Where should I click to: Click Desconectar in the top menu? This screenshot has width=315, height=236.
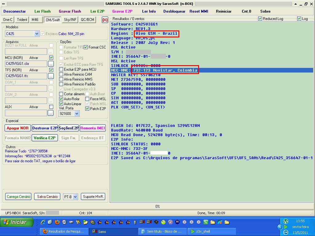click(x=15, y=11)
